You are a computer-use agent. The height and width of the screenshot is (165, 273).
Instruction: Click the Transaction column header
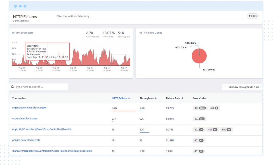19,98
